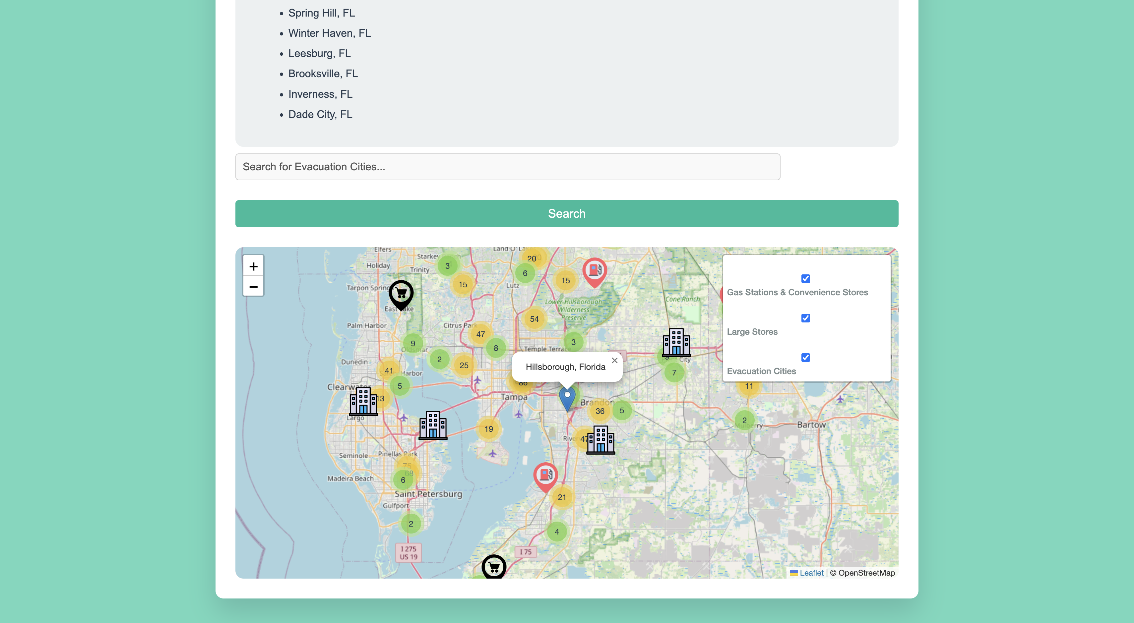This screenshot has width=1134, height=623.
Task: Disable the Evacuation Cities layer checkbox
Action: (x=806, y=357)
